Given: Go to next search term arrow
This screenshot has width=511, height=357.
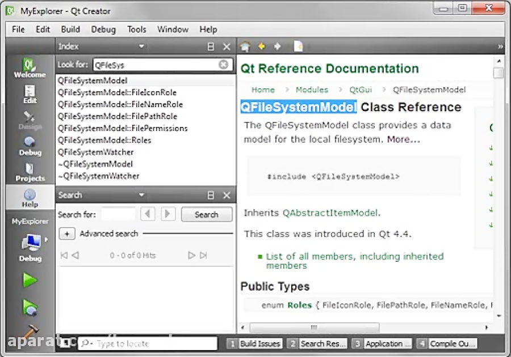Looking at the screenshot, I should pyautogui.click(x=168, y=214).
